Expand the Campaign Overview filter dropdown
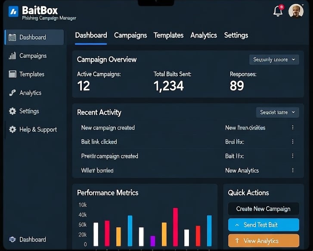313x251 pixels. point(274,60)
